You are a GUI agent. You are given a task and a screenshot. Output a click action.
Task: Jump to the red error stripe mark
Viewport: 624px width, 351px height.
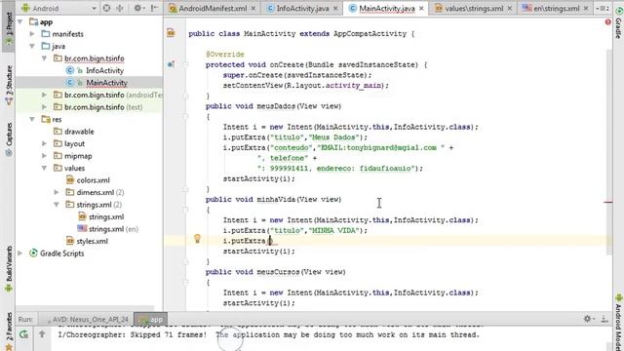[607, 202]
